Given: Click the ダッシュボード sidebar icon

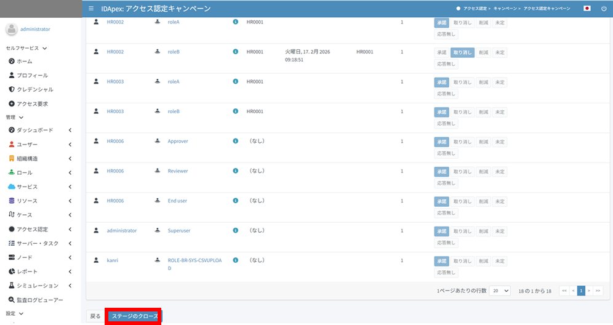Looking at the screenshot, I should pyautogui.click(x=12, y=130).
